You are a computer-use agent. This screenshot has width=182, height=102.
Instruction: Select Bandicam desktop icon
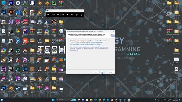coord(54,22)
